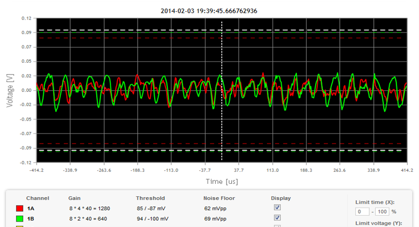Viewport: 419px width, 227px height.
Task: Click the Noise Floor column header
Action: coord(220,198)
